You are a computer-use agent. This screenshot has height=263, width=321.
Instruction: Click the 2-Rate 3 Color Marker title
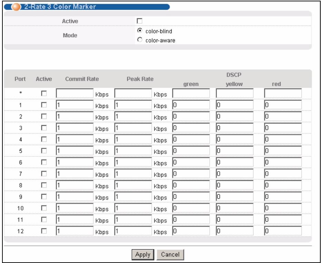coord(60,7)
